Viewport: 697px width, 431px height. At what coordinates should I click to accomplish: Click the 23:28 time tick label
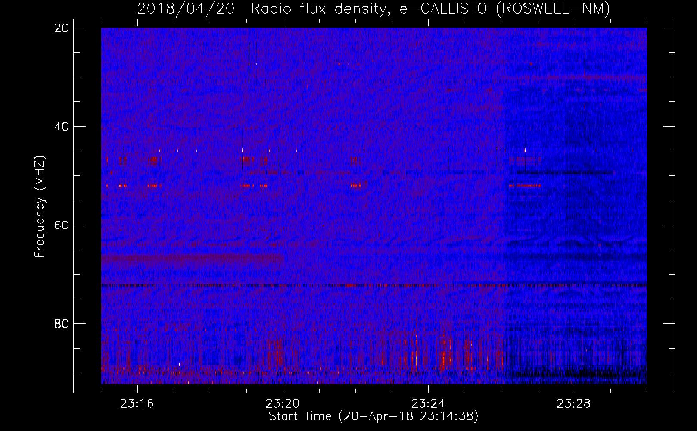pyautogui.click(x=574, y=404)
